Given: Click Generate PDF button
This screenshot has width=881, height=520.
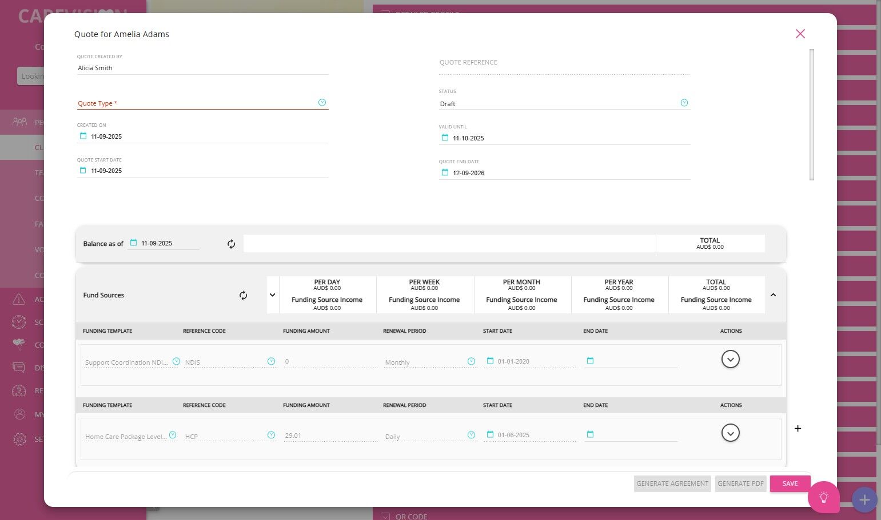Looking at the screenshot, I should click(x=740, y=483).
